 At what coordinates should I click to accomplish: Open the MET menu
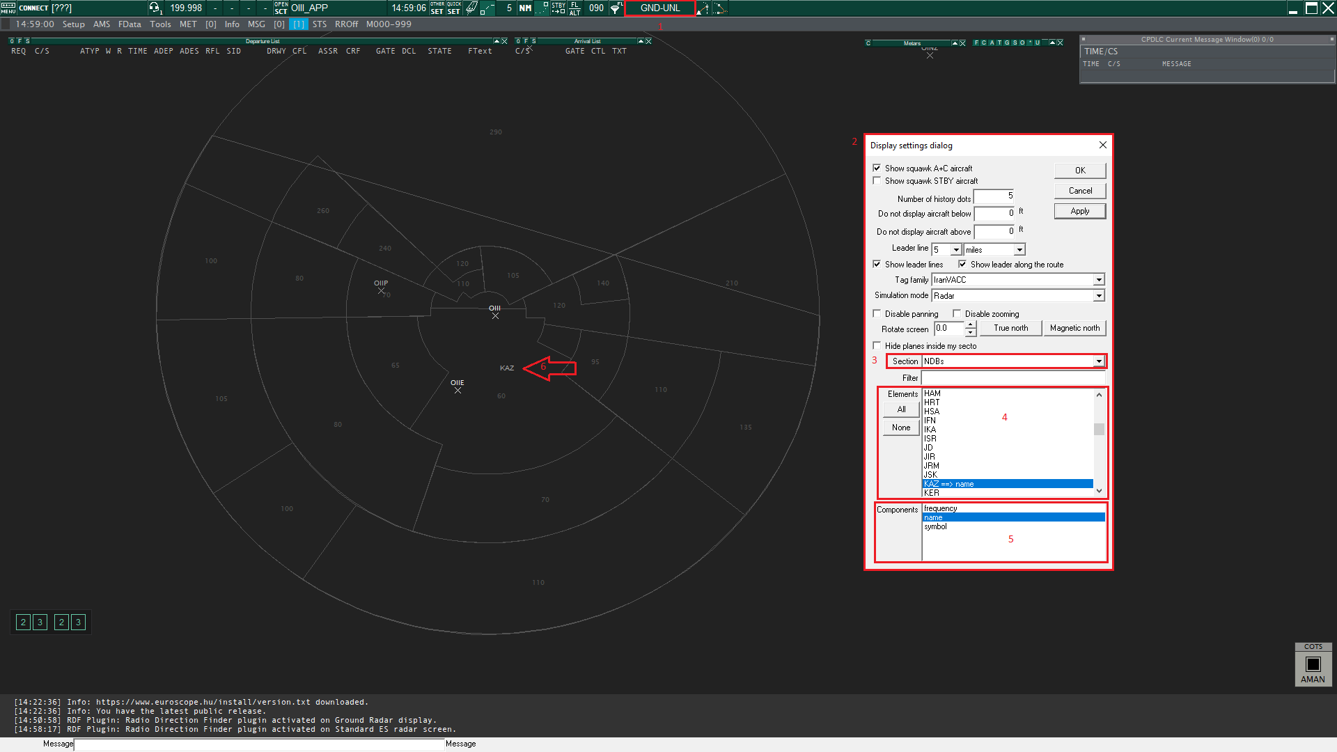tap(188, 24)
